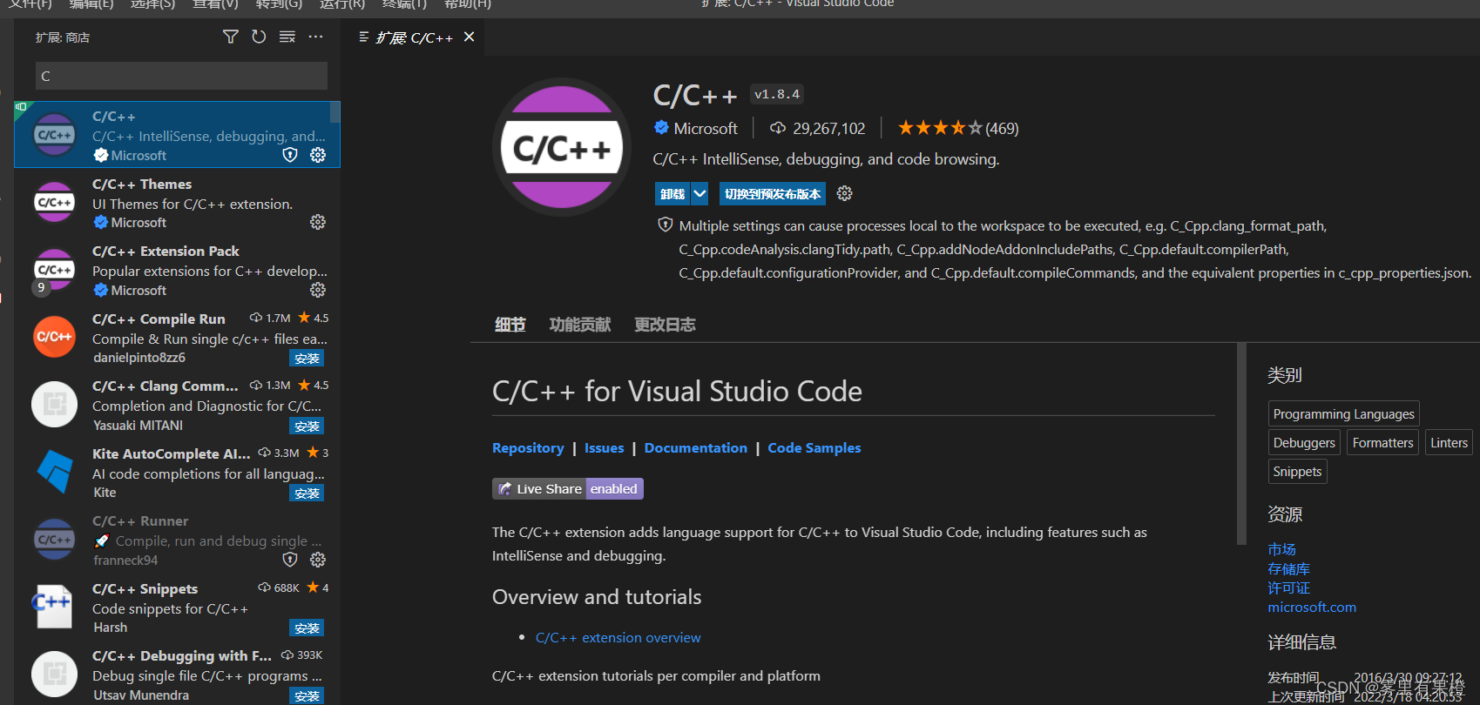Open the 市场 marketplace link
The height and width of the screenshot is (705, 1480).
(x=1281, y=549)
